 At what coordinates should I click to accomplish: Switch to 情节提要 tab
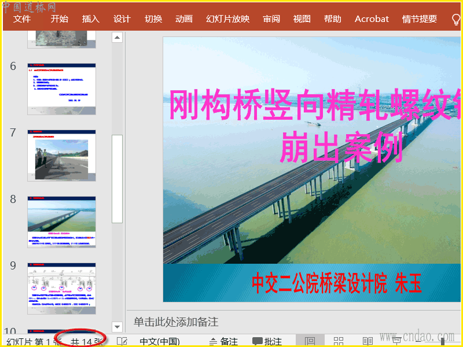[x=419, y=19]
